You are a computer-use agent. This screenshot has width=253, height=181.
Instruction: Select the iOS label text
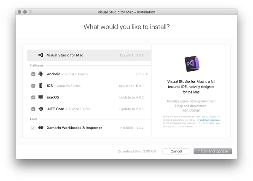pos(50,86)
